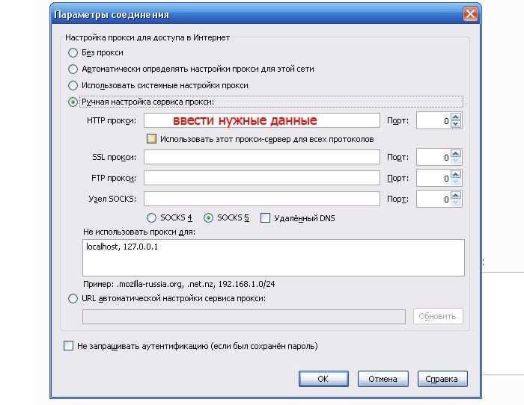Select the "Без прокси" radio button
The height and width of the screenshot is (405, 524).
tap(73, 53)
